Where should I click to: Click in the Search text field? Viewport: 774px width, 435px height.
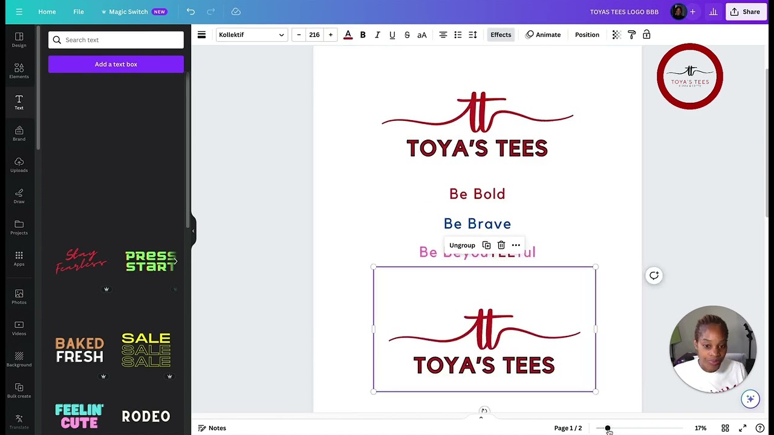(x=116, y=40)
